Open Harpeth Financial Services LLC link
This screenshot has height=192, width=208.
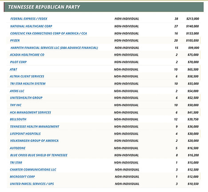(54, 48)
